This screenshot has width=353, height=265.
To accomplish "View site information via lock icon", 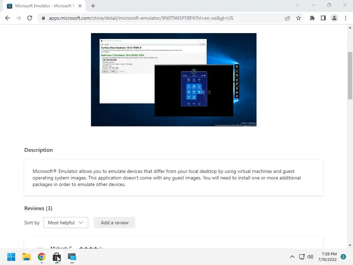I will click(43, 18).
